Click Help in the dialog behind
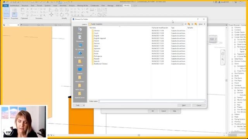 click(x=174, y=111)
